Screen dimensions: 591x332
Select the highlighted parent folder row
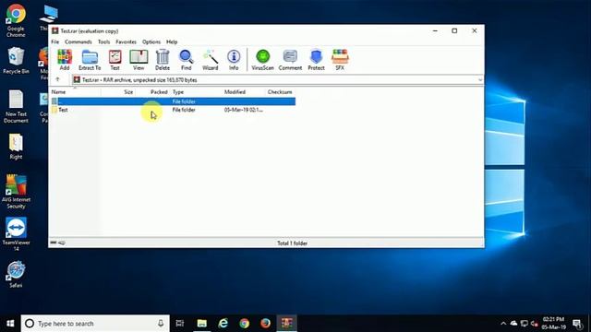[x=173, y=101]
